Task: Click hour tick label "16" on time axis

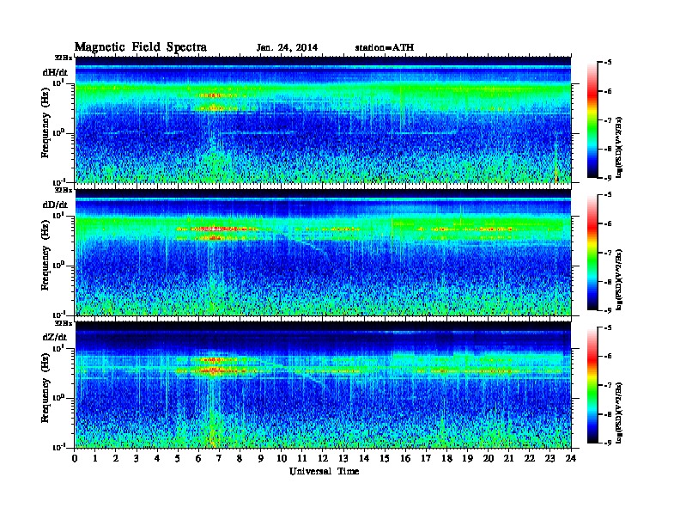Action: click(405, 458)
